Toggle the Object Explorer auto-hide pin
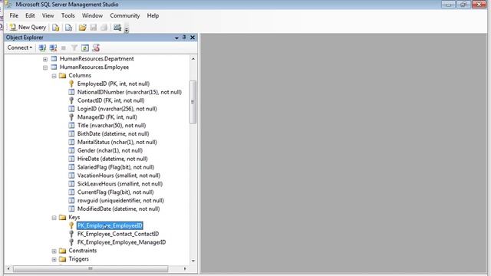491x276 pixels. coord(184,38)
